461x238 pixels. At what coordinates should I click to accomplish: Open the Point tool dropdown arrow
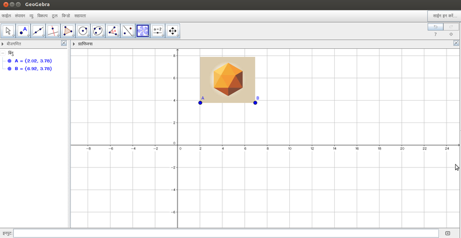coord(28,36)
